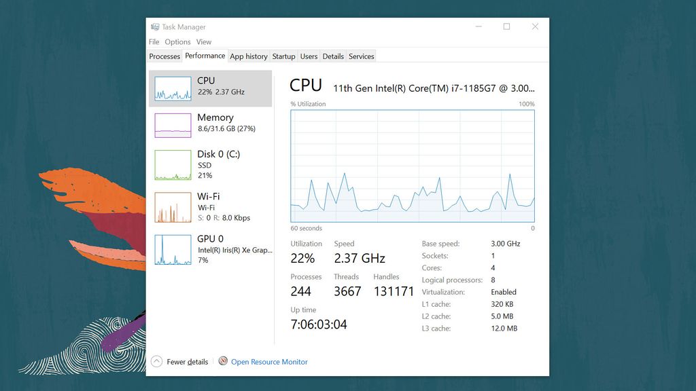Open the File menu
This screenshot has width=696, height=391.
tap(154, 41)
